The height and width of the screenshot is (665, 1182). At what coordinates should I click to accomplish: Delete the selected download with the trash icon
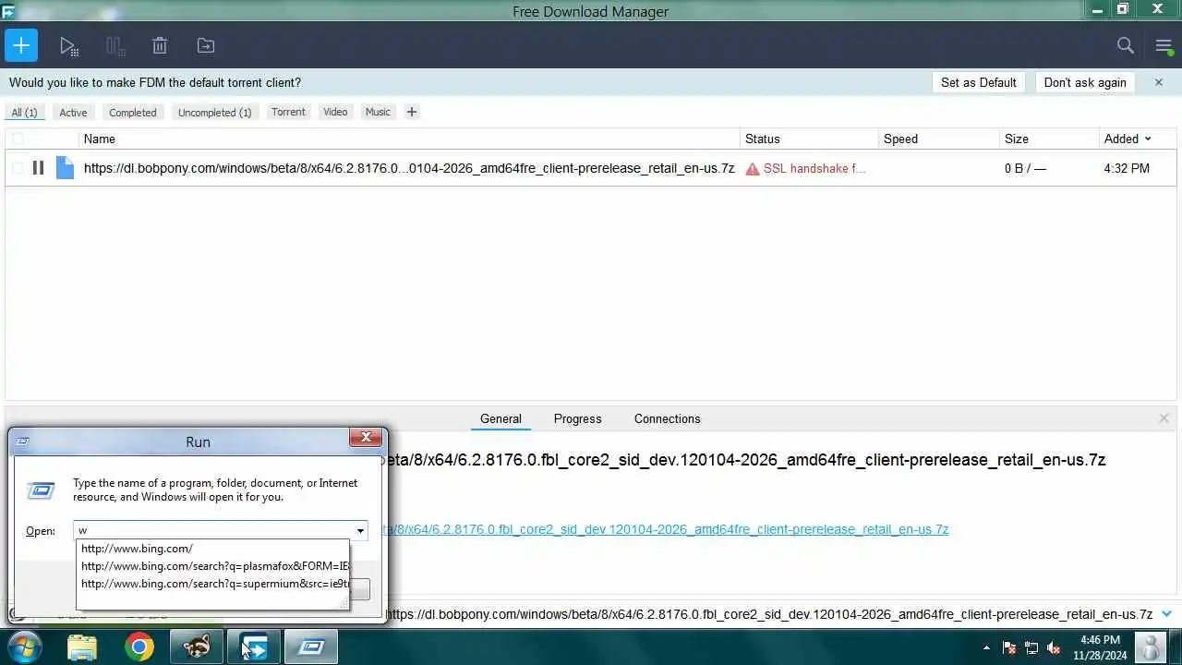point(160,45)
